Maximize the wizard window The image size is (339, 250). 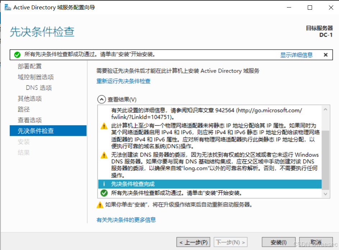coord(310,8)
